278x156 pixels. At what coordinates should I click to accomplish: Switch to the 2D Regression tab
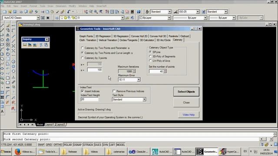click(x=103, y=36)
